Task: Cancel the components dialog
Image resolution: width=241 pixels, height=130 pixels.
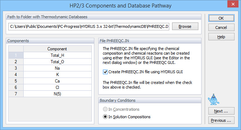Action: (x=221, y=27)
